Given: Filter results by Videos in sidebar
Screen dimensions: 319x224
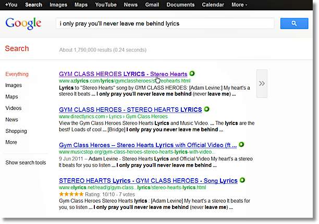Looking at the screenshot, I should (14, 108).
